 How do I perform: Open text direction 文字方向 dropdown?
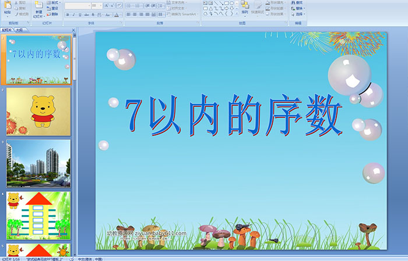177,2
